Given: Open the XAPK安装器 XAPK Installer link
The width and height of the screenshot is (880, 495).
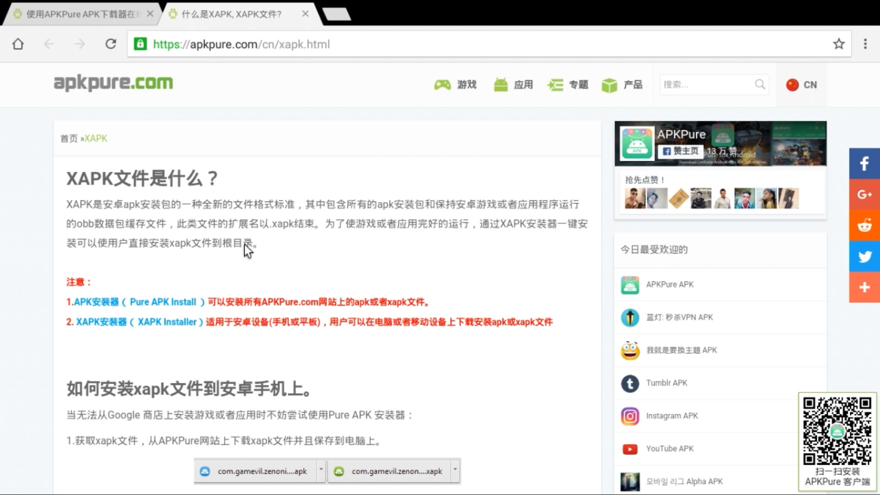Looking at the screenshot, I should click(x=139, y=322).
